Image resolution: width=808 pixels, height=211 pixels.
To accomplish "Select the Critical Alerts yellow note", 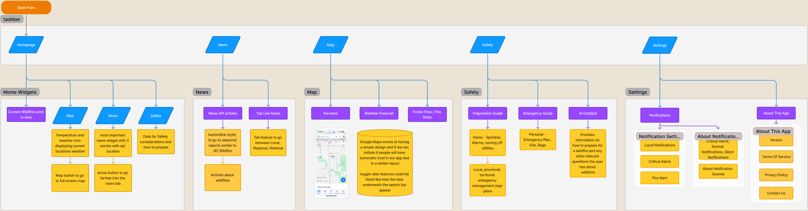I will (660, 162).
